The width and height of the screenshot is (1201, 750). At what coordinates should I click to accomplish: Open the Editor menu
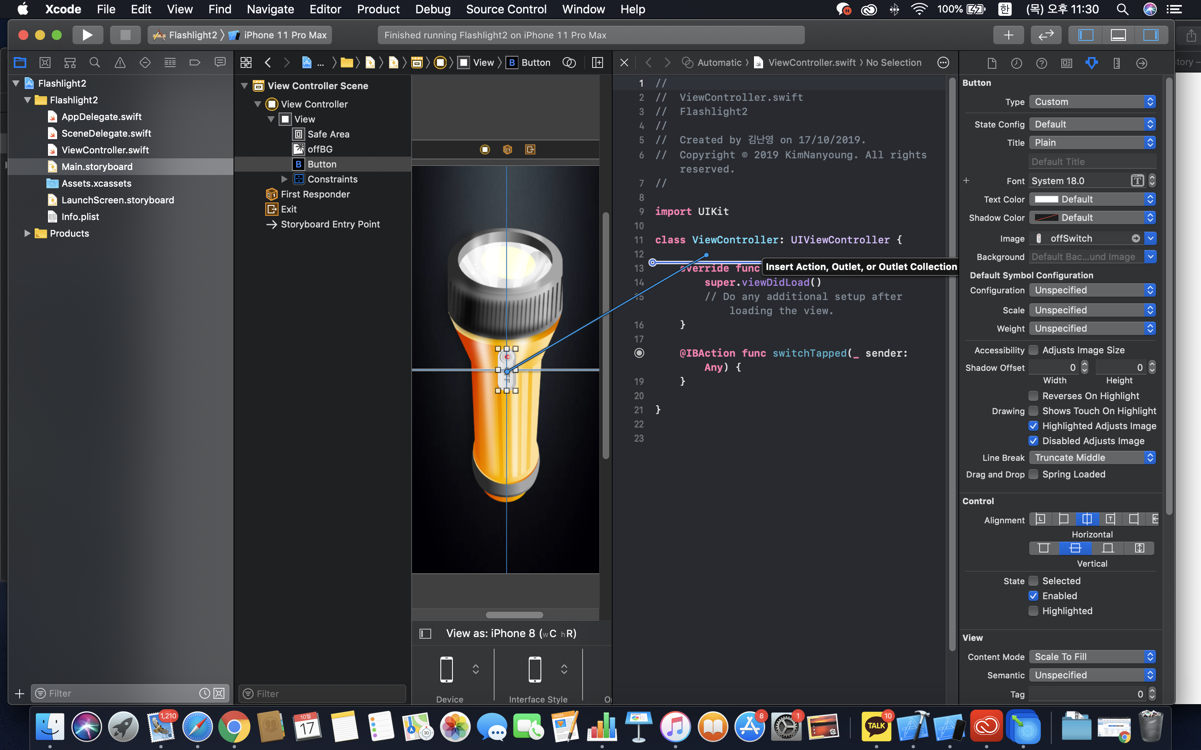click(325, 9)
